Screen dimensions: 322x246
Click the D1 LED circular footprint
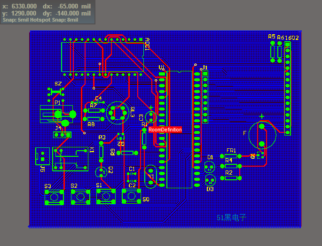tap(210, 167)
